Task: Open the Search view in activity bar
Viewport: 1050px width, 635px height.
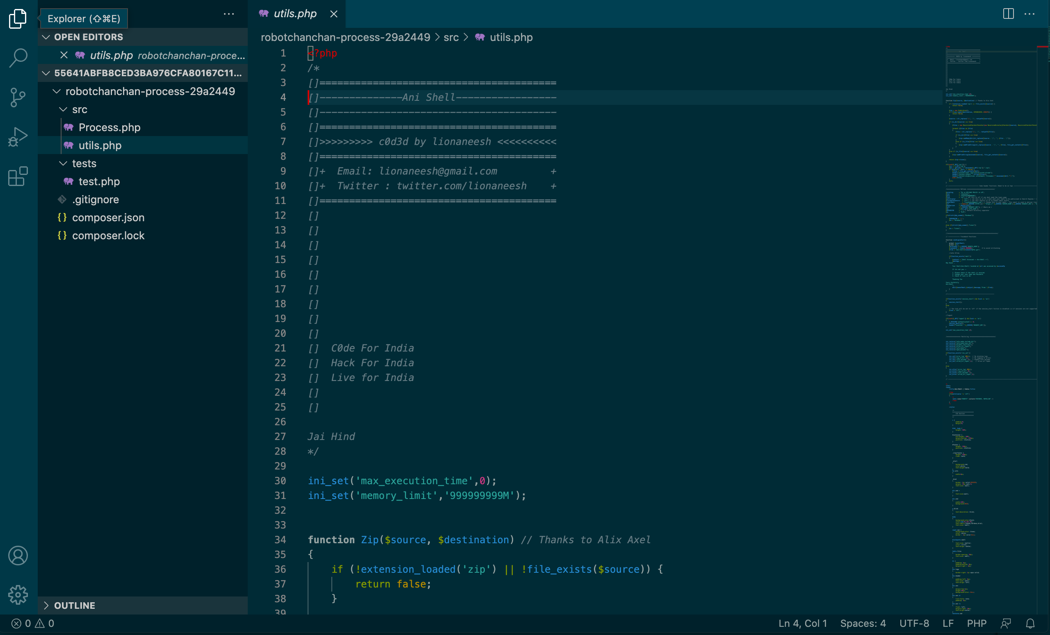Action: (x=18, y=58)
